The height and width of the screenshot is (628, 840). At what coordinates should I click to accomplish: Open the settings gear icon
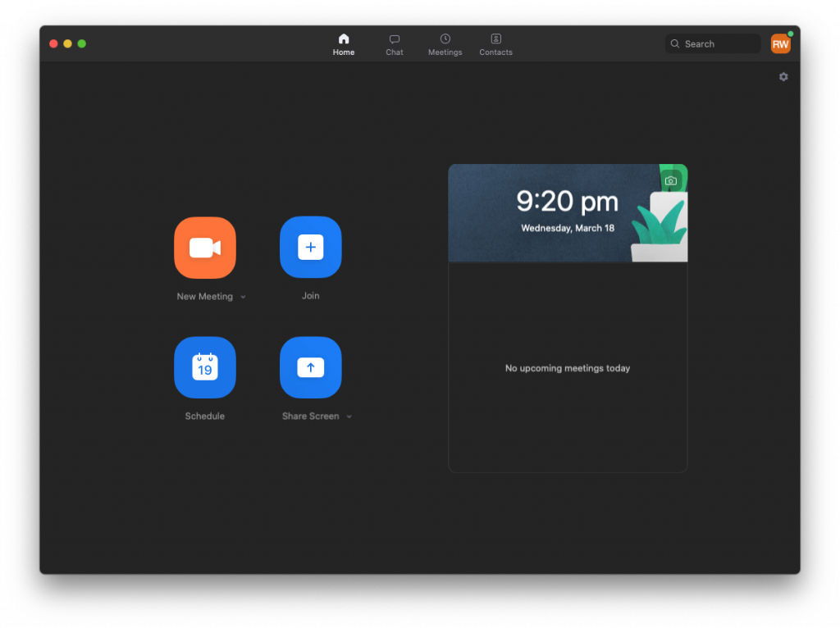tap(783, 76)
